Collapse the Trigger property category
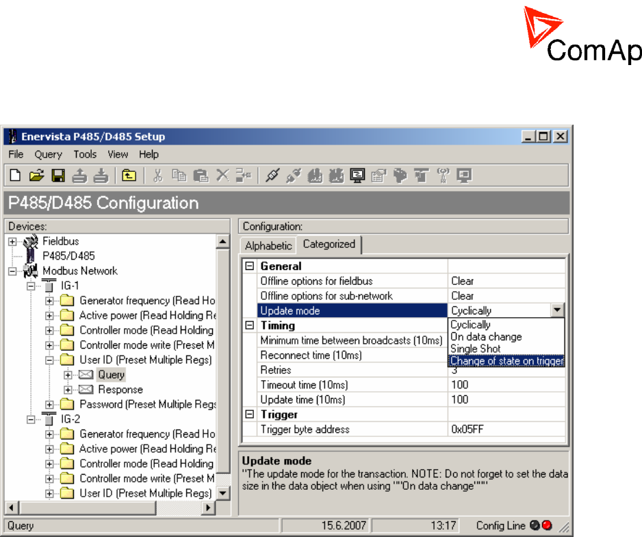This screenshot has height=537, width=642. [249, 414]
